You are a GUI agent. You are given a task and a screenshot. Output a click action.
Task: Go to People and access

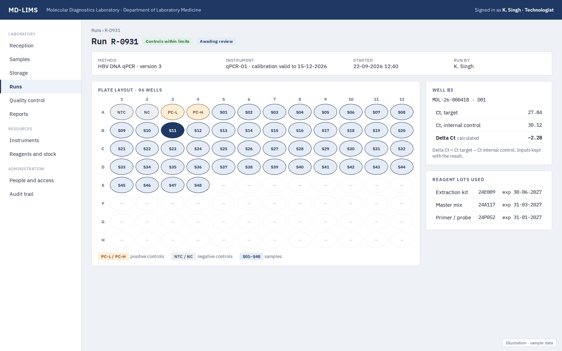[x=40, y=180]
